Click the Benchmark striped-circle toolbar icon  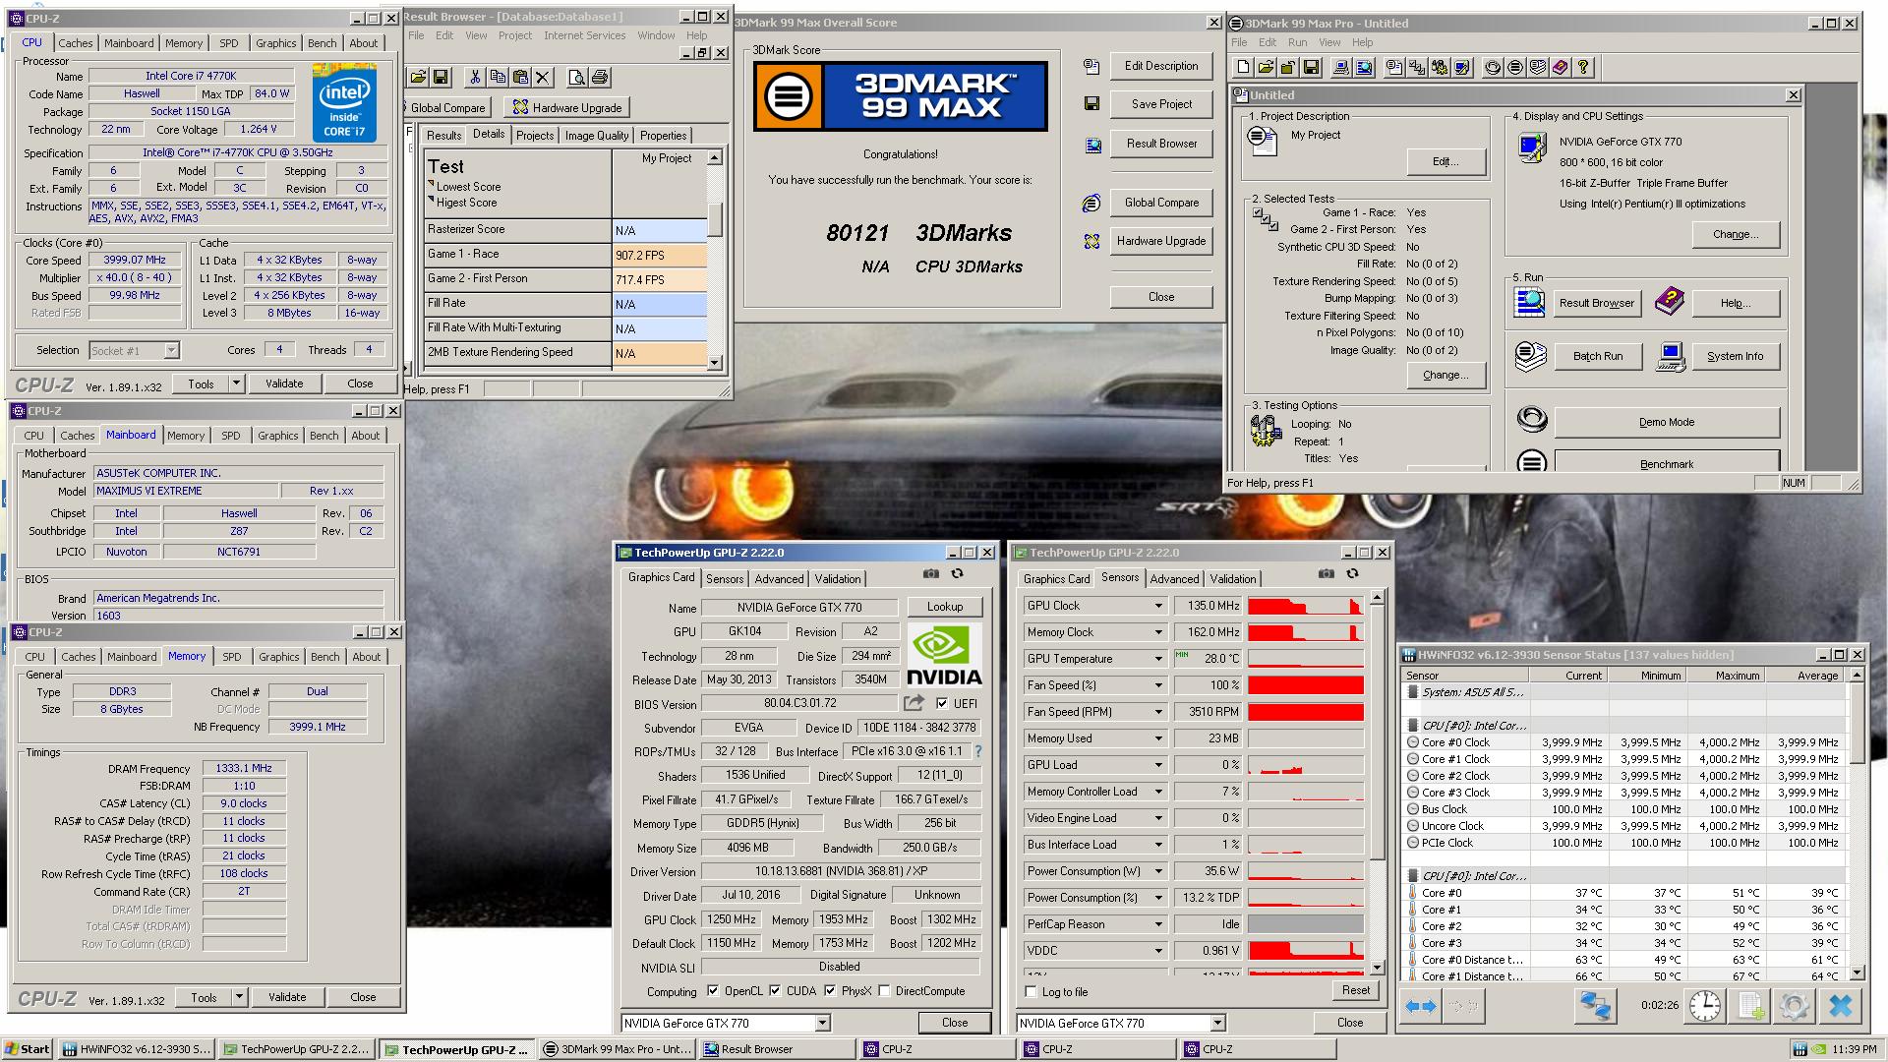(1515, 67)
